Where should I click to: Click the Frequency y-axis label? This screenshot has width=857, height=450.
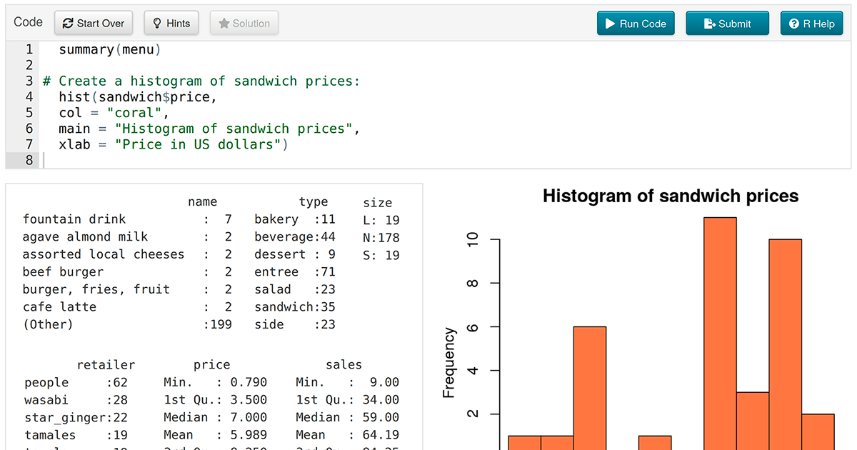tap(448, 362)
